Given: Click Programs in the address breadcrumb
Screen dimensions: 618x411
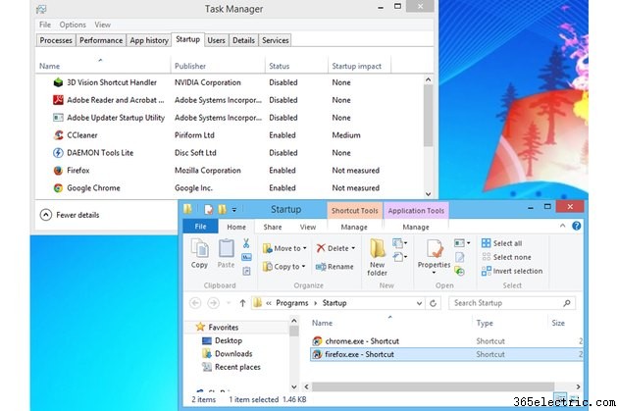Looking at the screenshot, I should [x=292, y=303].
